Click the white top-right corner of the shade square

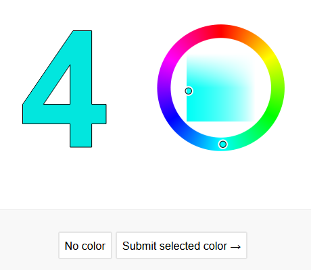(x=253, y=56)
